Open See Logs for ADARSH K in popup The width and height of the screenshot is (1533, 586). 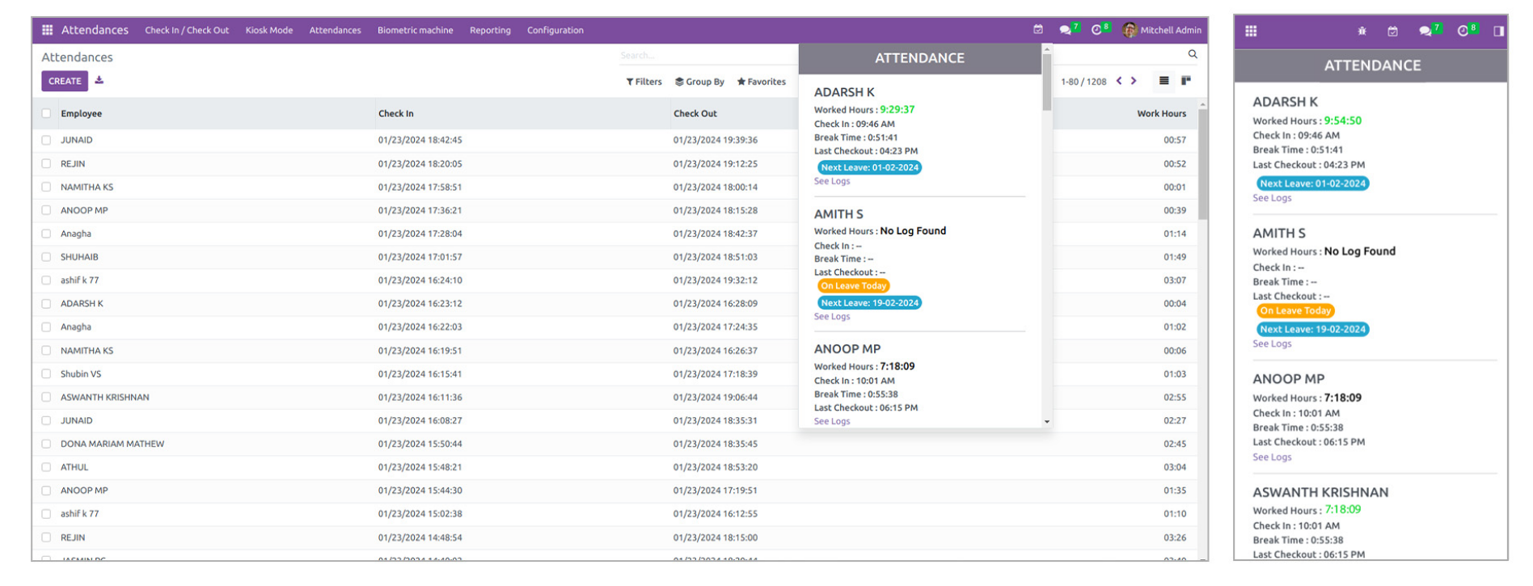pos(832,181)
